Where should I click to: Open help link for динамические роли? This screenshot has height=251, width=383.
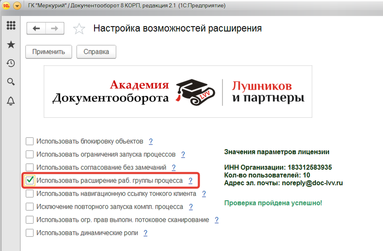pyautogui.click(x=146, y=233)
